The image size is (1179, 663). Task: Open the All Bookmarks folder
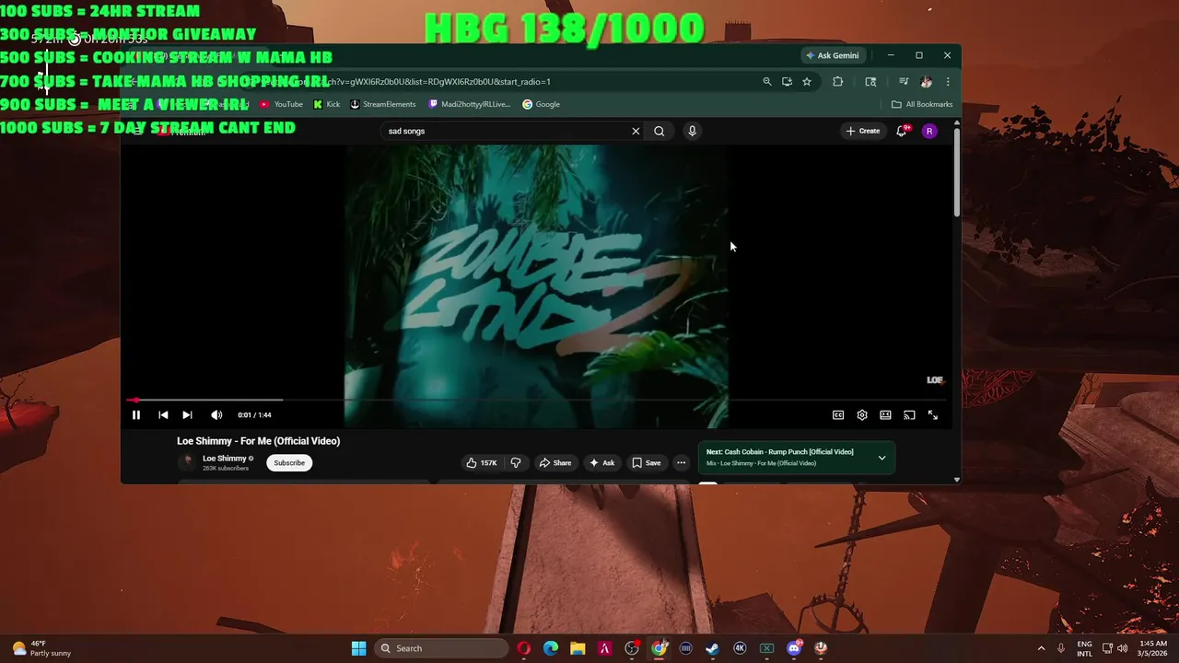coord(922,104)
